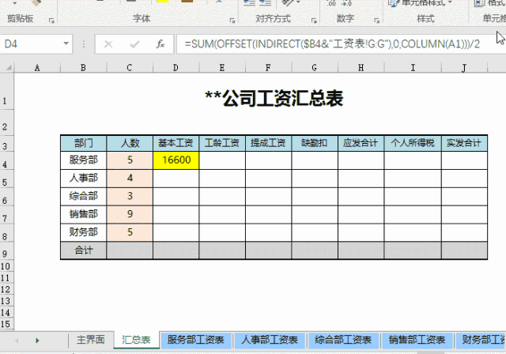Viewport: 506px width, 354px height.
Task: Click the formula bar confirm checkmark icon
Action: coord(134,44)
